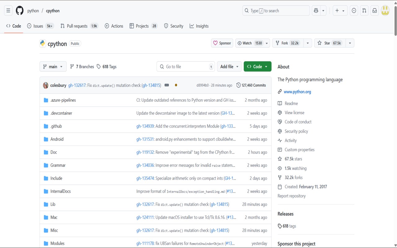The height and width of the screenshot is (248, 397).
Task: Open the Add file dropdown
Action: (x=229, y=67)
